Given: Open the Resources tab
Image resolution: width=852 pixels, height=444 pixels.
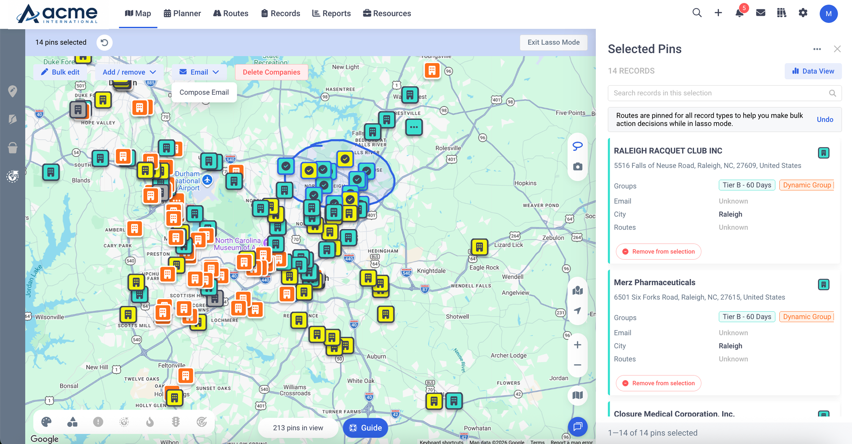Looking at the screenshot, I should [387, 13].
